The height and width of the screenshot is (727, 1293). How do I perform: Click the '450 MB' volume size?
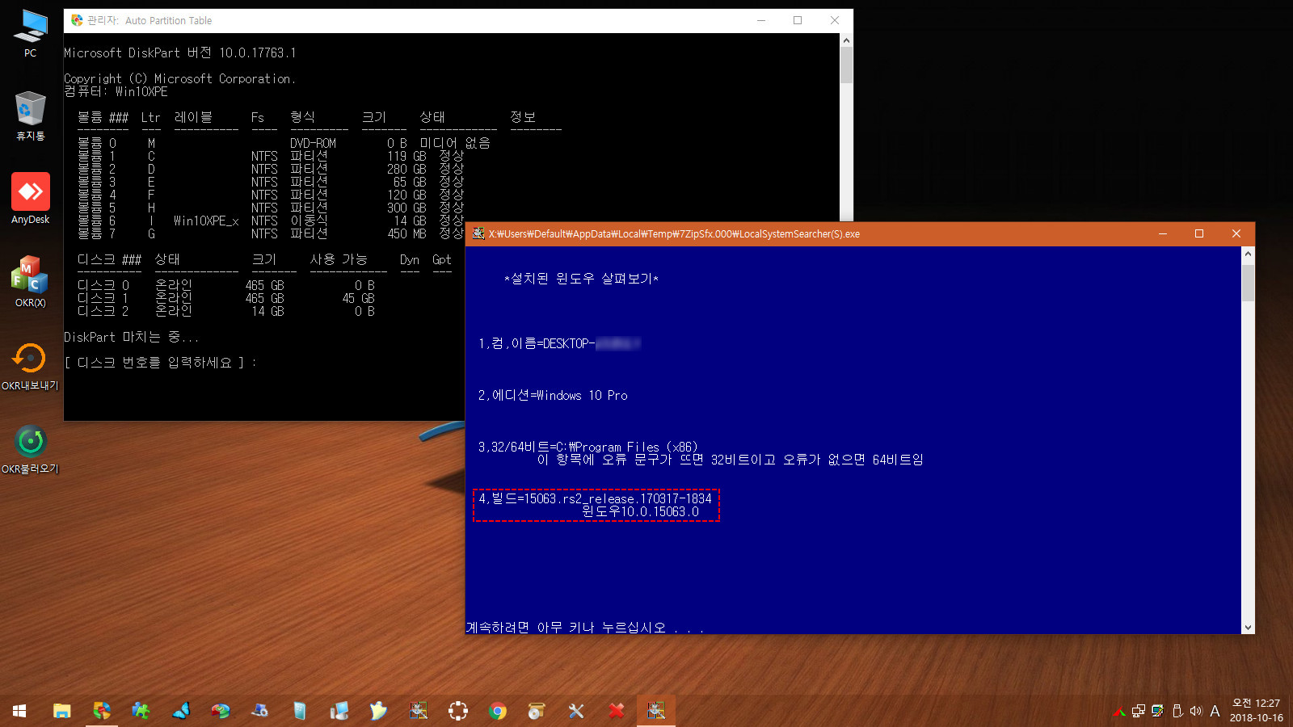click(406, 233)
